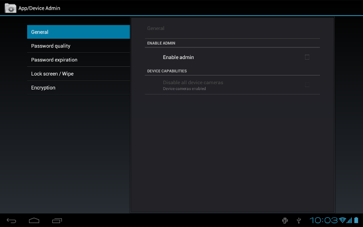
Task: Open the recent apps icon
Action: point(57,221)
